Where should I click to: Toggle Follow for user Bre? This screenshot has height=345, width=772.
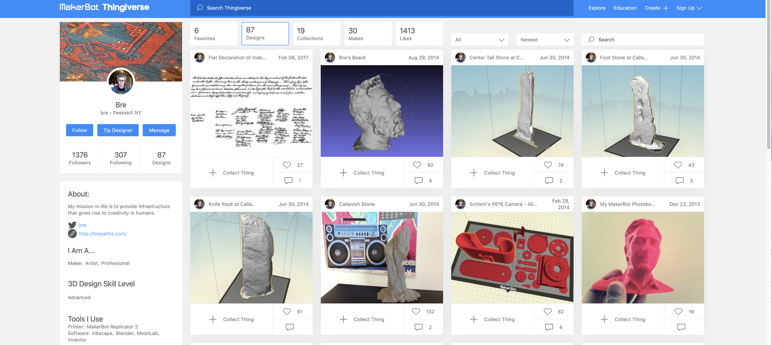click(x=80, y=130)
